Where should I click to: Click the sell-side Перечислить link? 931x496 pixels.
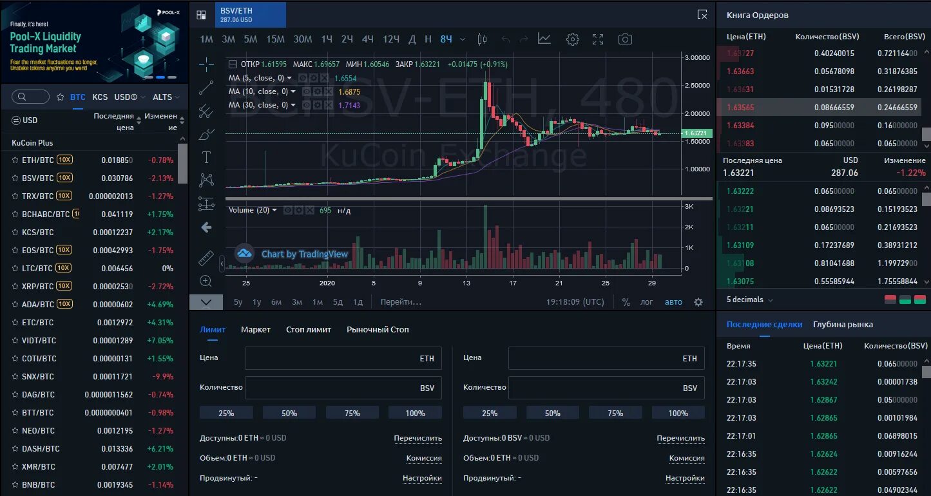[681, 438]
